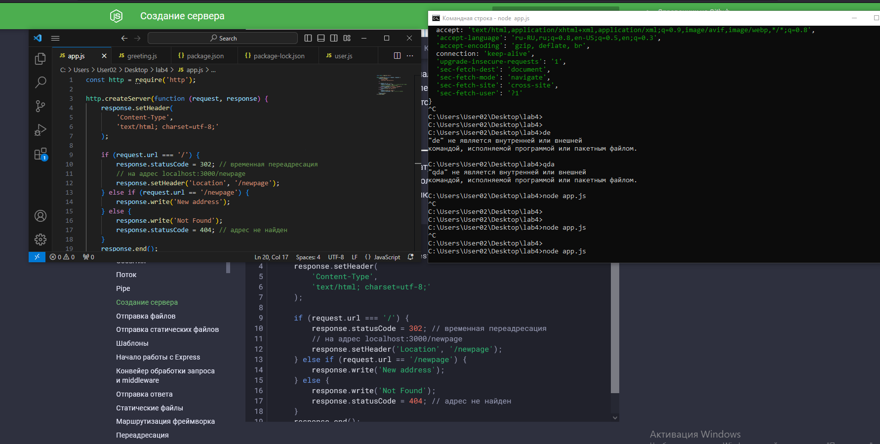The height and width of the screenshot is (444, 880).
Task: Switch to the package.json tab
Action: 205,56
